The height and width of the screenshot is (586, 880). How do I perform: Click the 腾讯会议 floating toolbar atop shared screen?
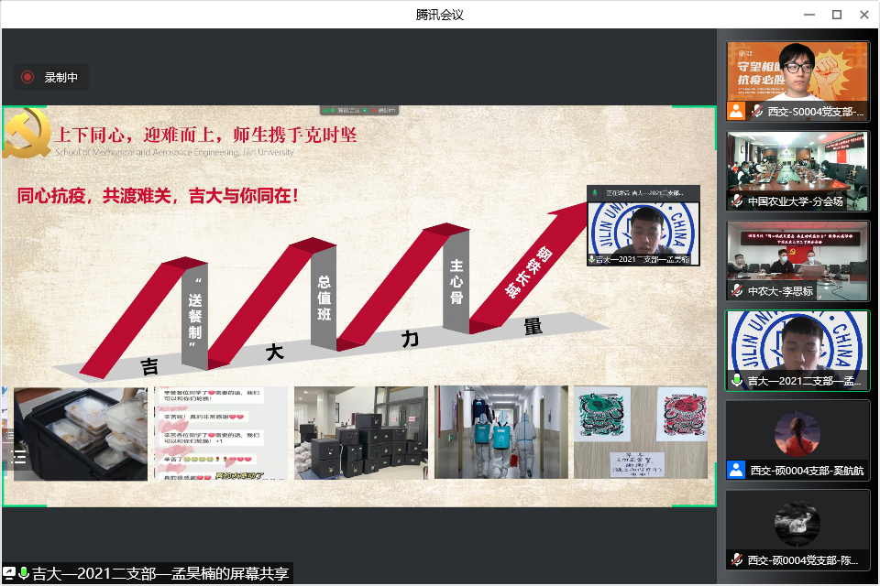pyautogui.click(x=358, y=110)
